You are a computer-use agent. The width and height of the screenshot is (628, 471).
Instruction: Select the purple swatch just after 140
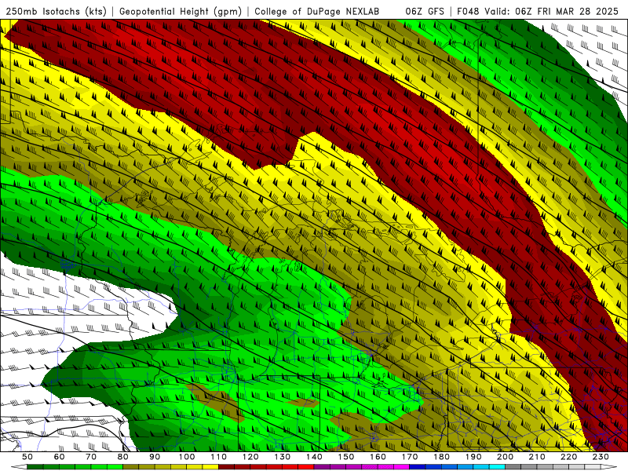coord(322,467)
